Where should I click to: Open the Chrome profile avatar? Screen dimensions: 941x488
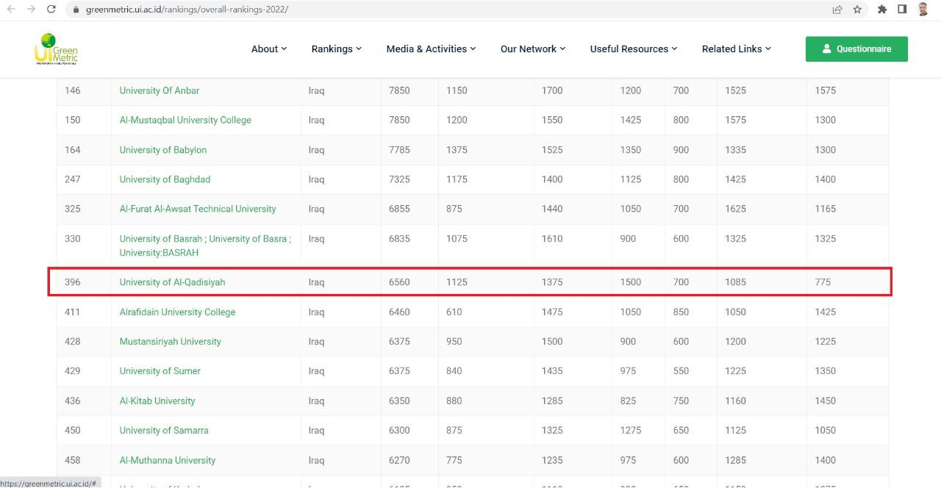click(x=923, y=10)
